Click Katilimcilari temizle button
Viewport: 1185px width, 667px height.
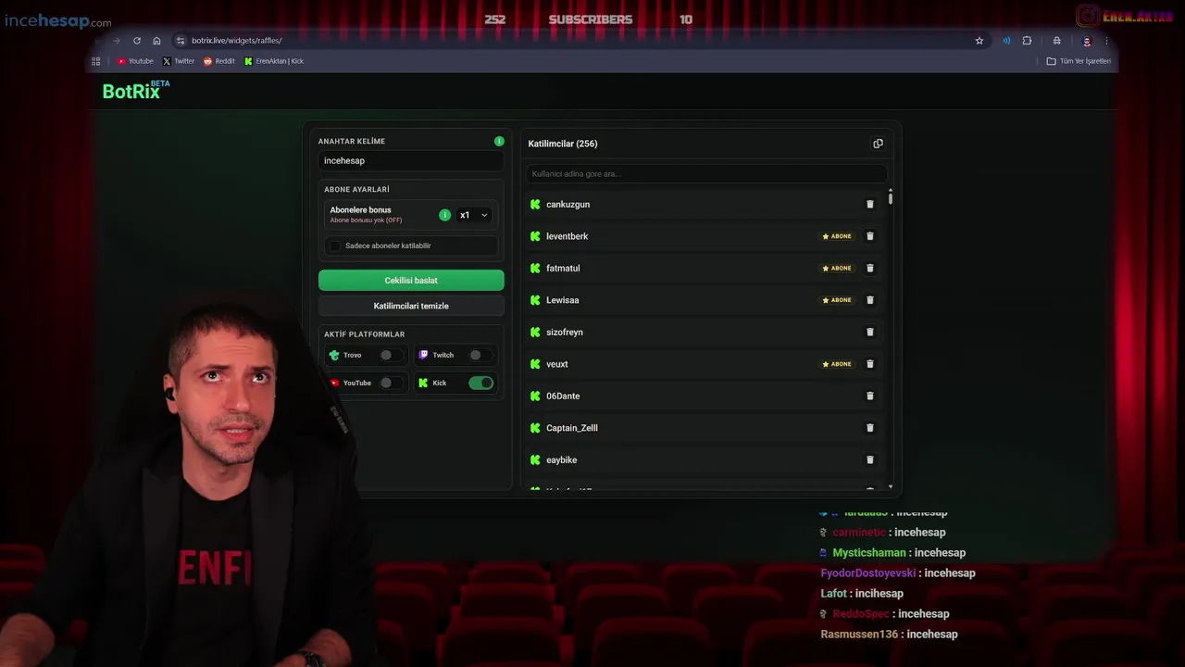pos(411,306)
